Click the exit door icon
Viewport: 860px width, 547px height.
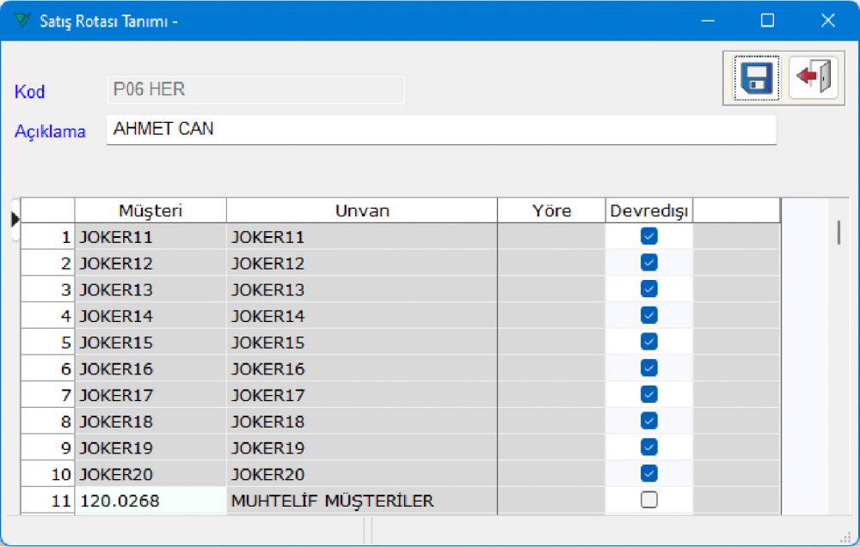[x=813, y=78]
